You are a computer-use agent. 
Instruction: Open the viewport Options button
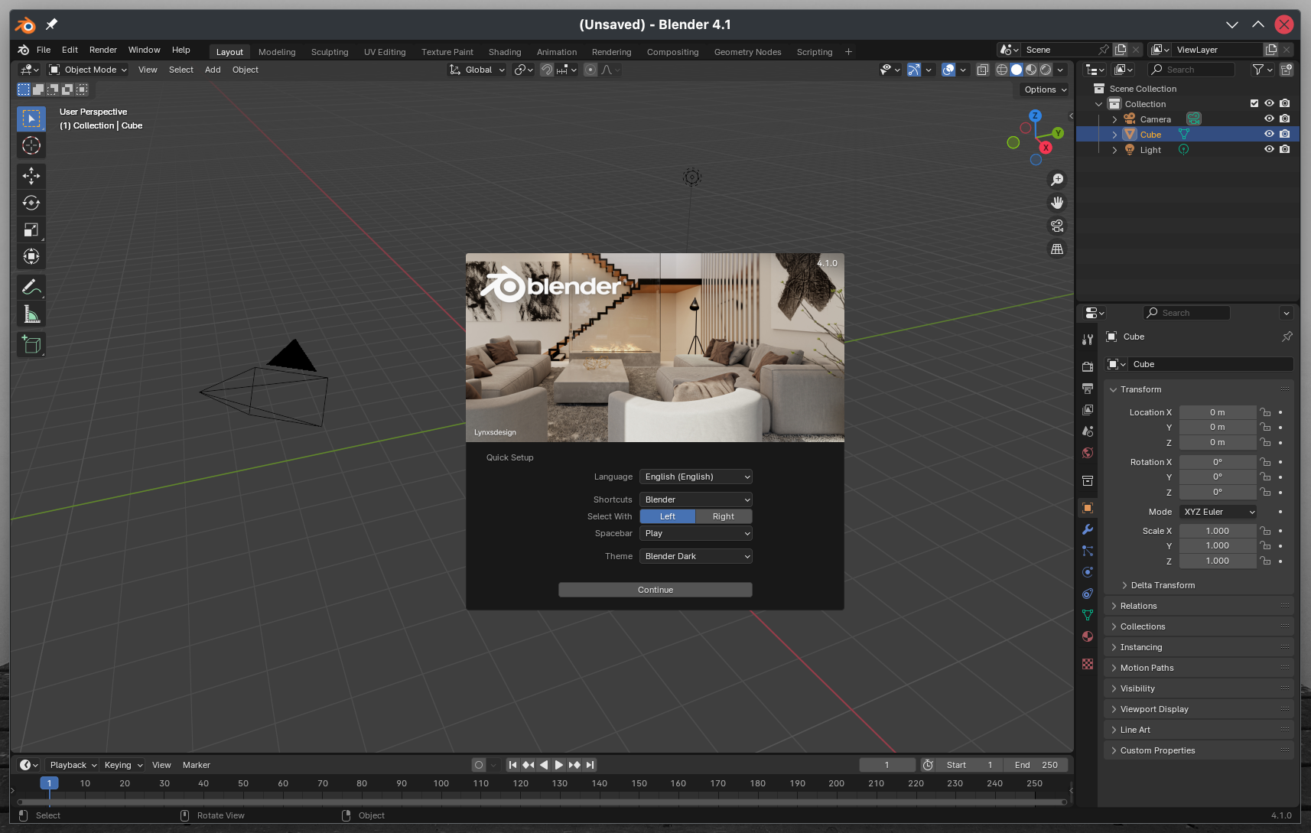coord(1045,89)
